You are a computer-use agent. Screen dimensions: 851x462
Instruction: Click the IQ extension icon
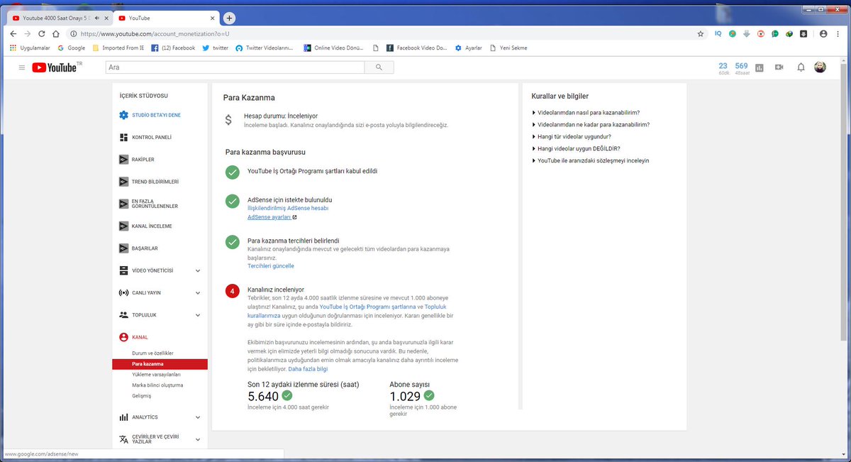tap(718, 33)
